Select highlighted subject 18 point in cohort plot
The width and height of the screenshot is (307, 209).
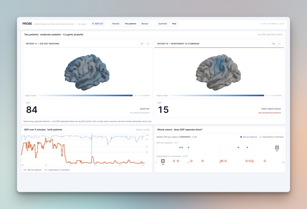pyautogui.click(x=163, y=161)
